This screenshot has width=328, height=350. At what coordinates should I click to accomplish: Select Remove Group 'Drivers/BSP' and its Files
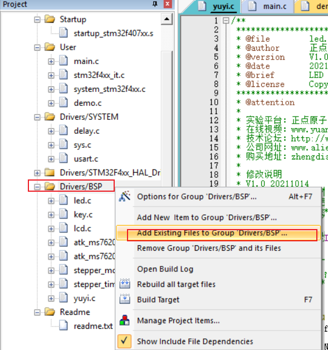[218, 248]
